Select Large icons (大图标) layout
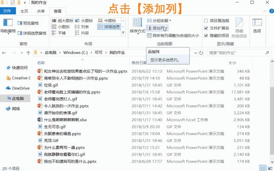The height and width of the screenshot is (171, 274). (84, 21)
